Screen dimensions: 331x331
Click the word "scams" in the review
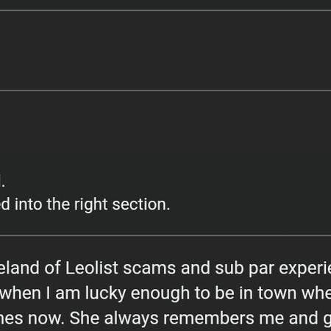149,268
